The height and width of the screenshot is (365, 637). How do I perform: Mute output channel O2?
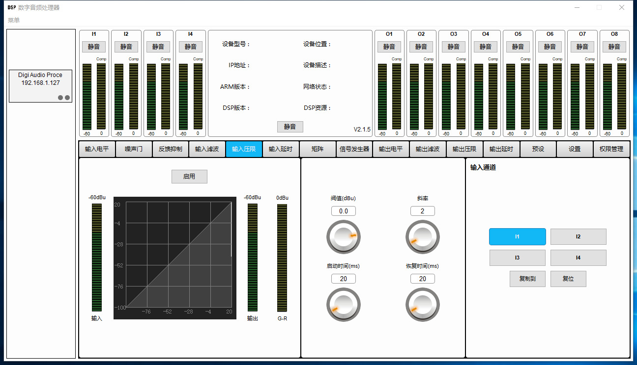click(421, 47)
